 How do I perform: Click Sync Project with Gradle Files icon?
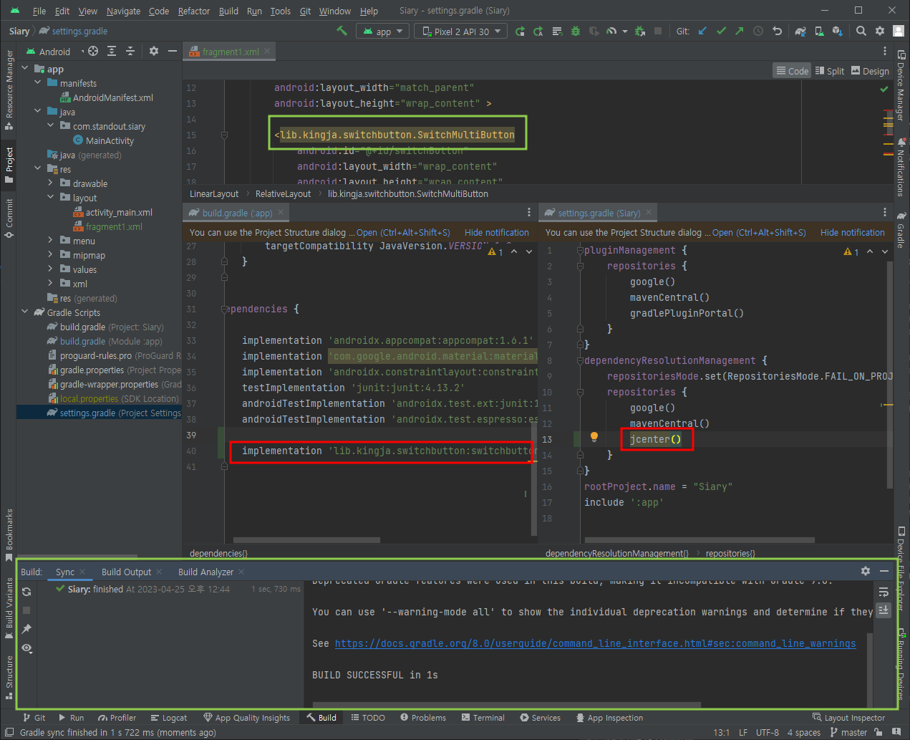[800, 31]
